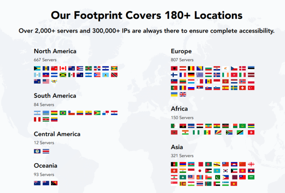Choose the Jamaica flag
This screenshot has height=193, width=285.
[x=63, y=75]
